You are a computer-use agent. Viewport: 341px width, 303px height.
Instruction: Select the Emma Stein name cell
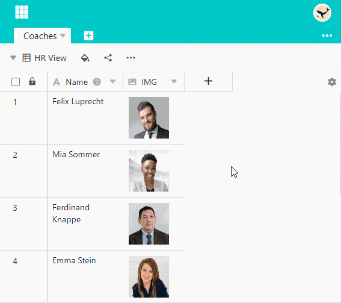click(x=85, y=276)
